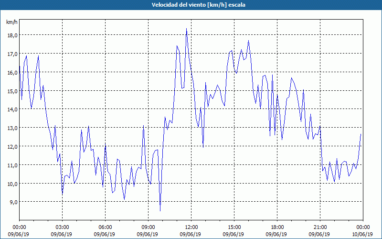Screen dimensions: 382x239
Task: Click the chart title 'Velocidad del viento [km/h] escala'
Action: tap(198, 5)
